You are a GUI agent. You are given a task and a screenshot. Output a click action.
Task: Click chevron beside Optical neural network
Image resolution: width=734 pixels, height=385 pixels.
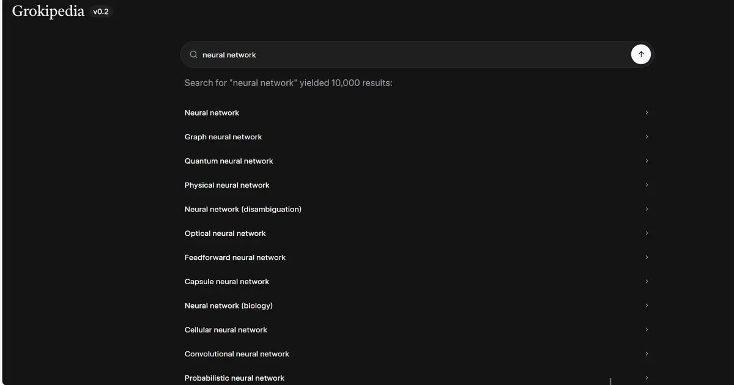coord(647,233)
